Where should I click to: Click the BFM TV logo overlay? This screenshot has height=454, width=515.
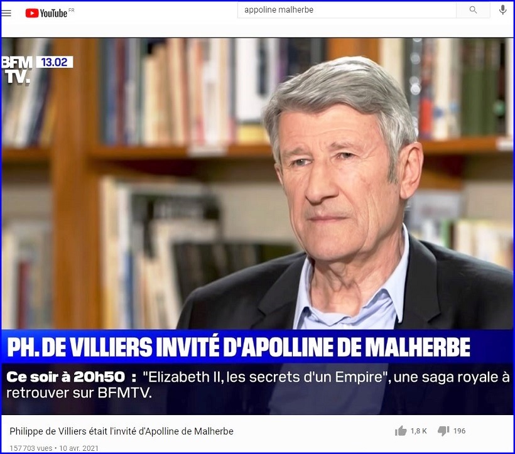(x=17, y=70)
